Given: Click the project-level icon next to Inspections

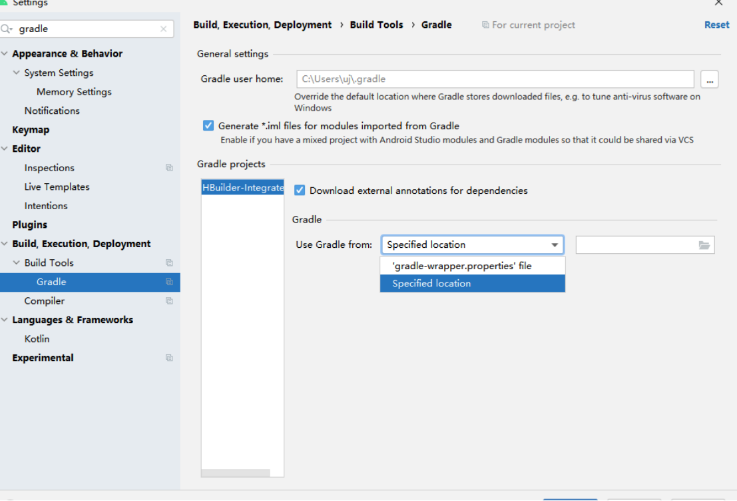Looking at the screenshot, I should [x=170, y=168].
